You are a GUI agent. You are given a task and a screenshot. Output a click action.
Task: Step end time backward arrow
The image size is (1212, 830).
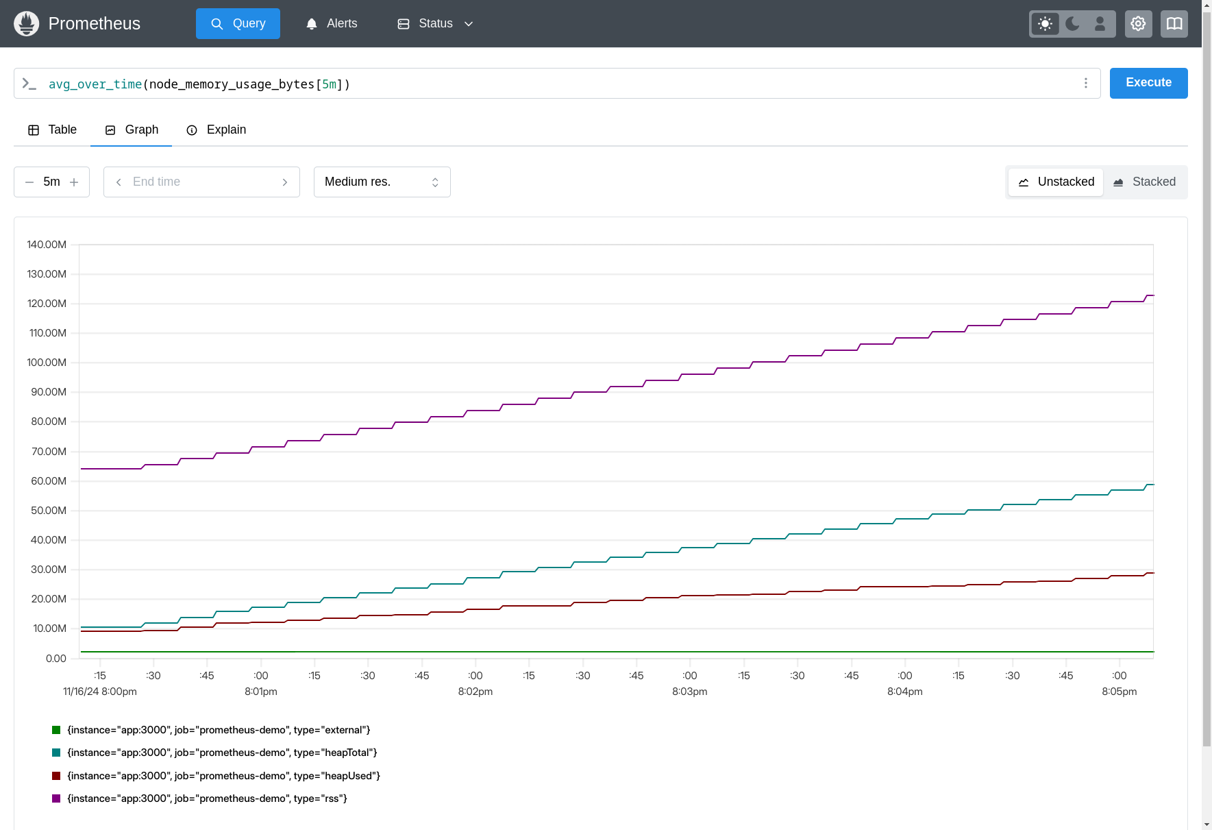(x=119, y=182)
